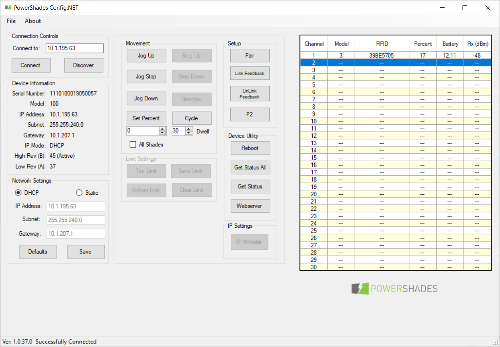Click the Jog Up button
500x347 pixels.
coord(146,56)
